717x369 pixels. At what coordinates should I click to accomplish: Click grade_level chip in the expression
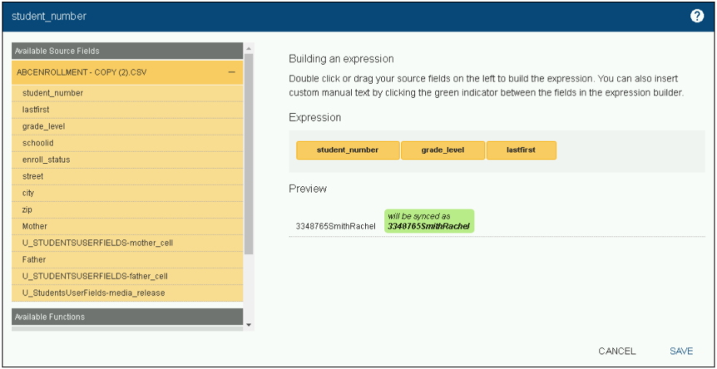pos(443,150)
